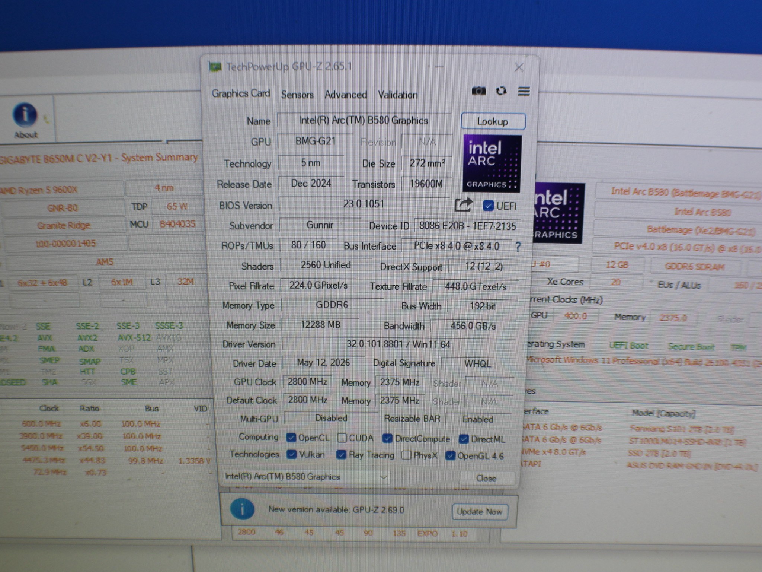Click the Update Now button
The image size is (762, 572).
point(480,512)
